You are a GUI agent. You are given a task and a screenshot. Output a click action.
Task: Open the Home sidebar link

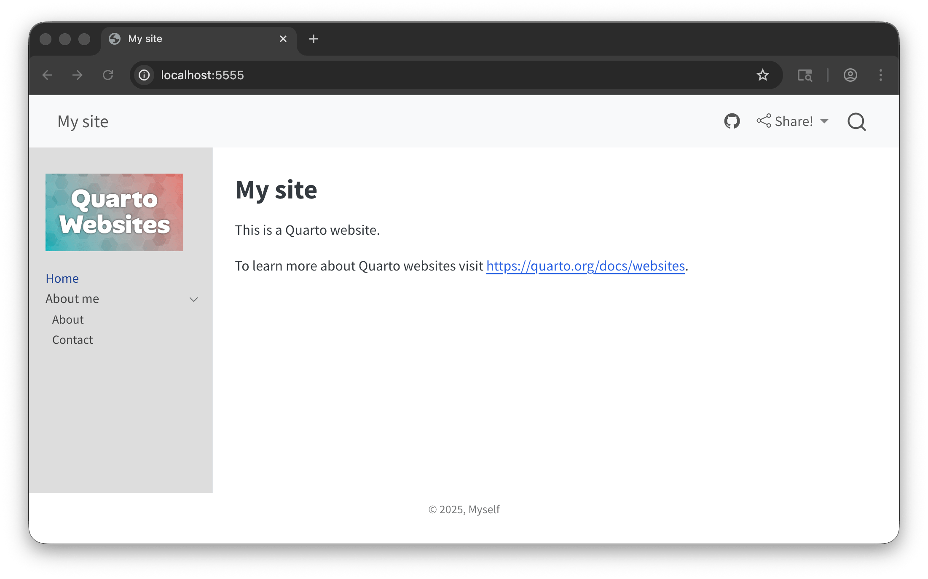click(62, 279)
